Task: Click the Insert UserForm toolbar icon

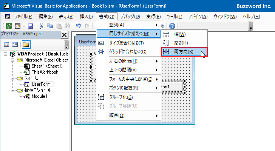Action: coord(18,26)
